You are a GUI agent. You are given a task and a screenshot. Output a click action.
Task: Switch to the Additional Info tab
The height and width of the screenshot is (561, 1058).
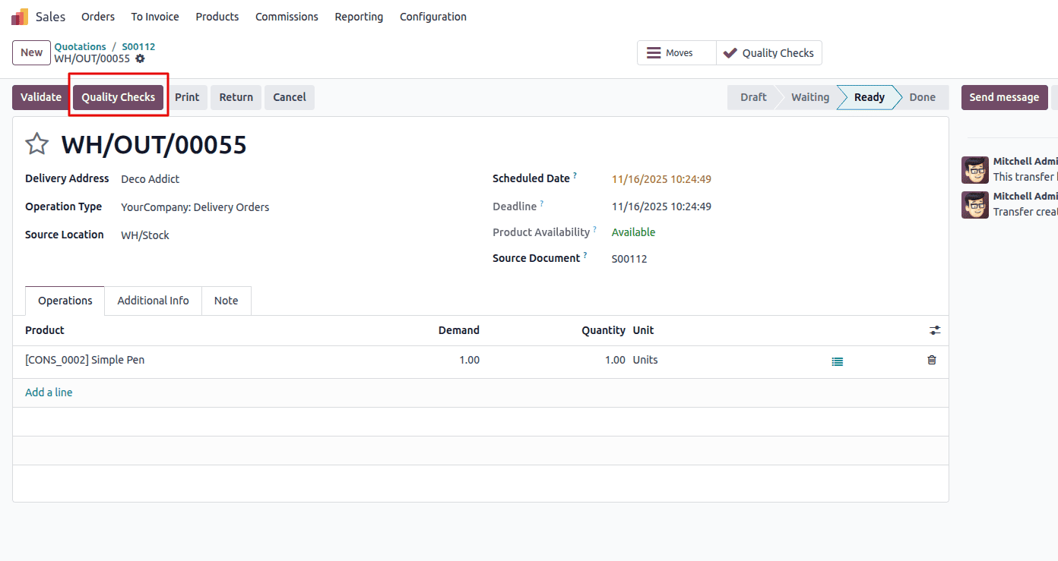153,301
